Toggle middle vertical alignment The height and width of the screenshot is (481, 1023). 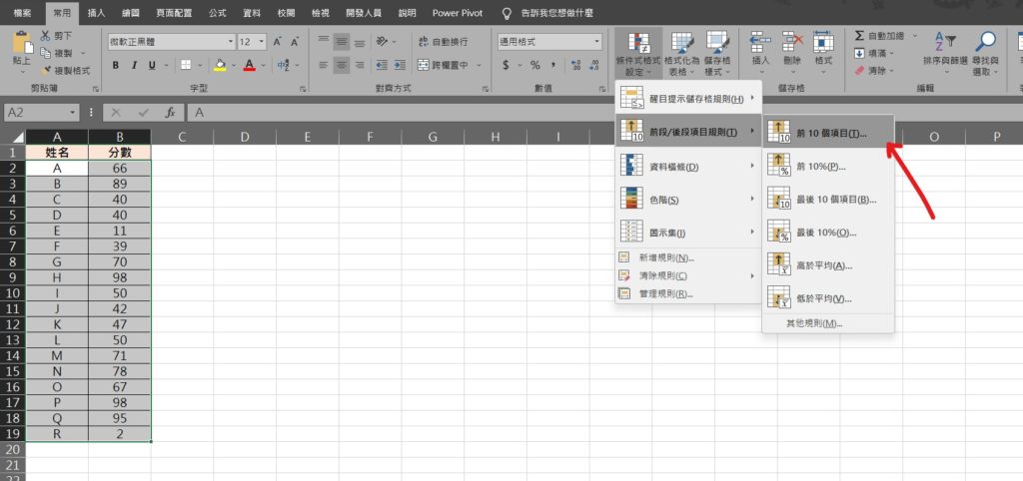pos(342,42)
